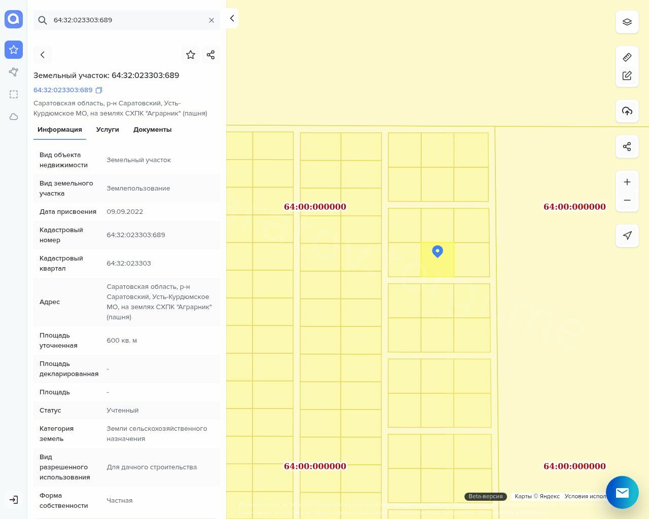649x519 pixels.
Task: Zoom in on the map
Action: point(627,182)
